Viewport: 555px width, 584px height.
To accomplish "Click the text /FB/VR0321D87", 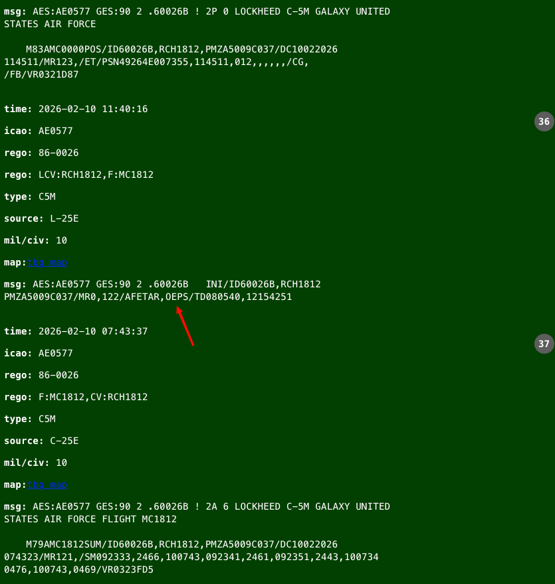I will (41, 75).
